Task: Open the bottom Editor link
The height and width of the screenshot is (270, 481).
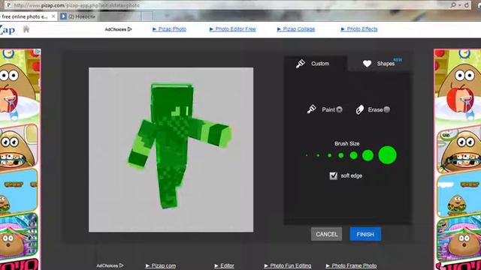Action: pos(224,265)
